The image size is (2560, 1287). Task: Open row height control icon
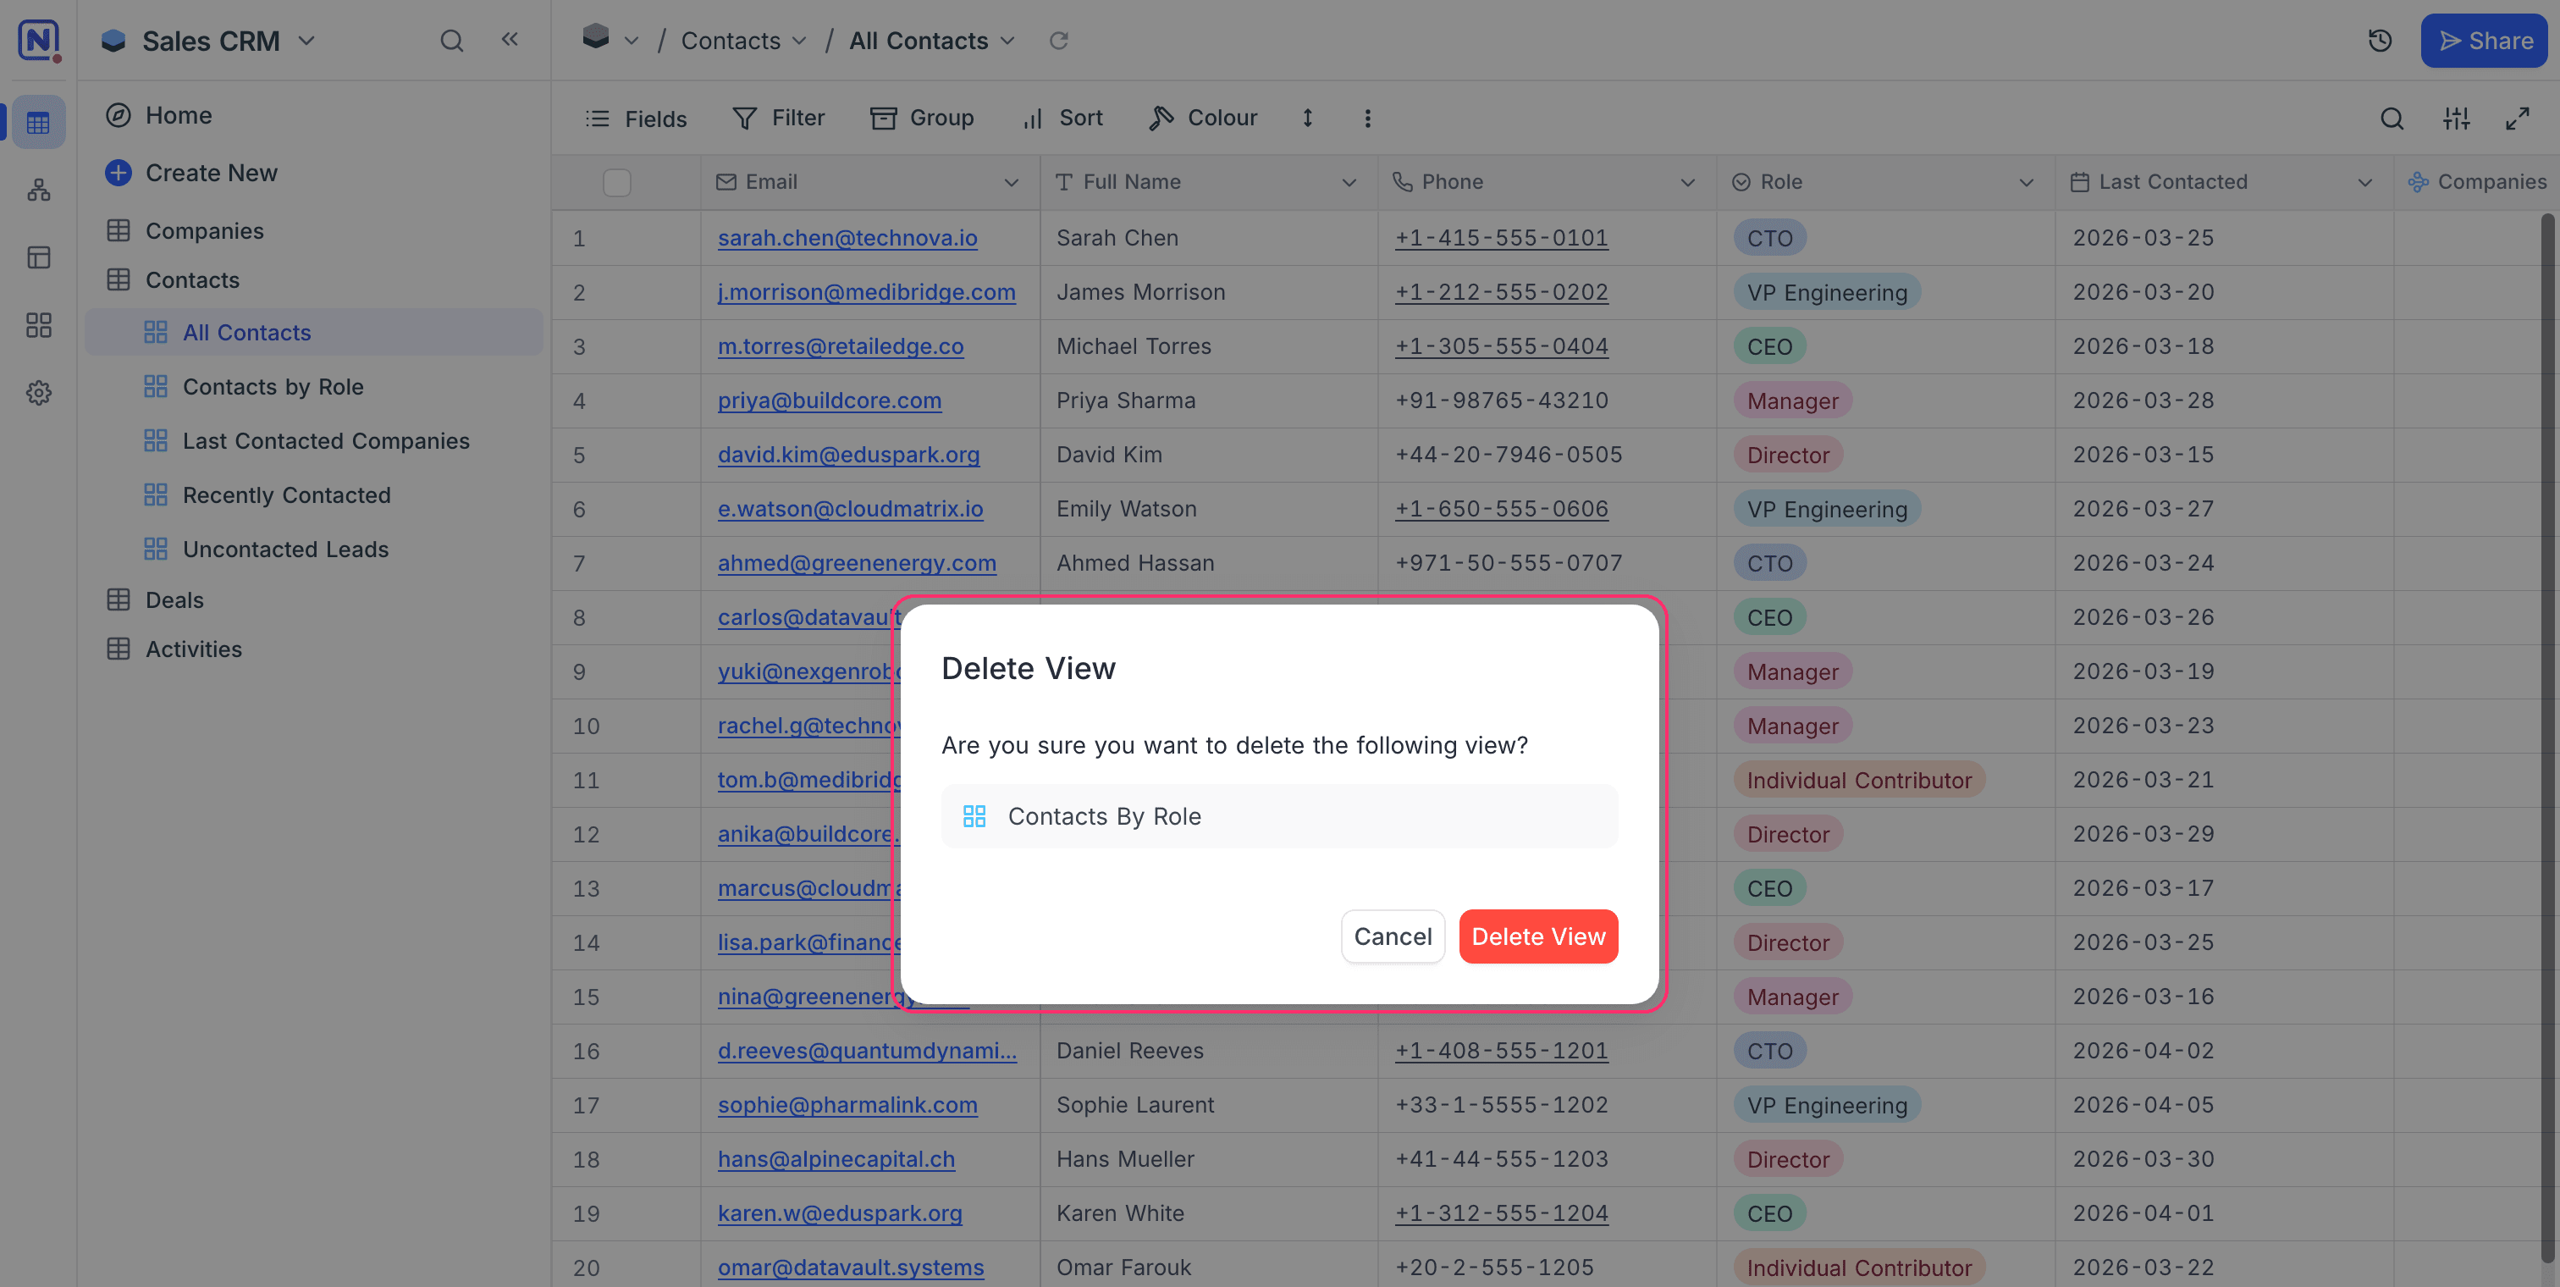[1308, 119]
